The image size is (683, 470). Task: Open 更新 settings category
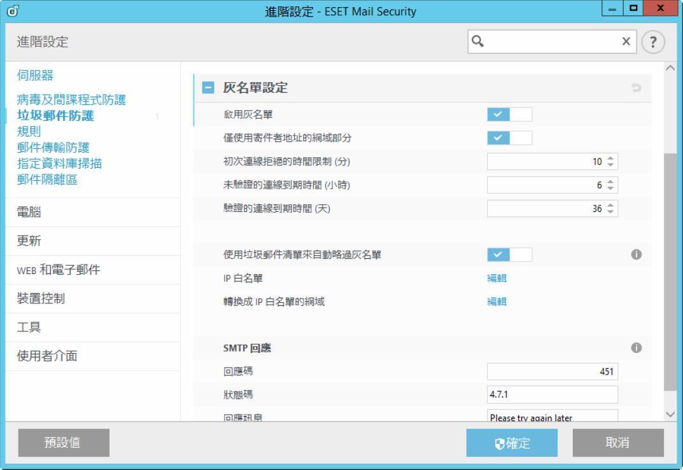point(93,241)
